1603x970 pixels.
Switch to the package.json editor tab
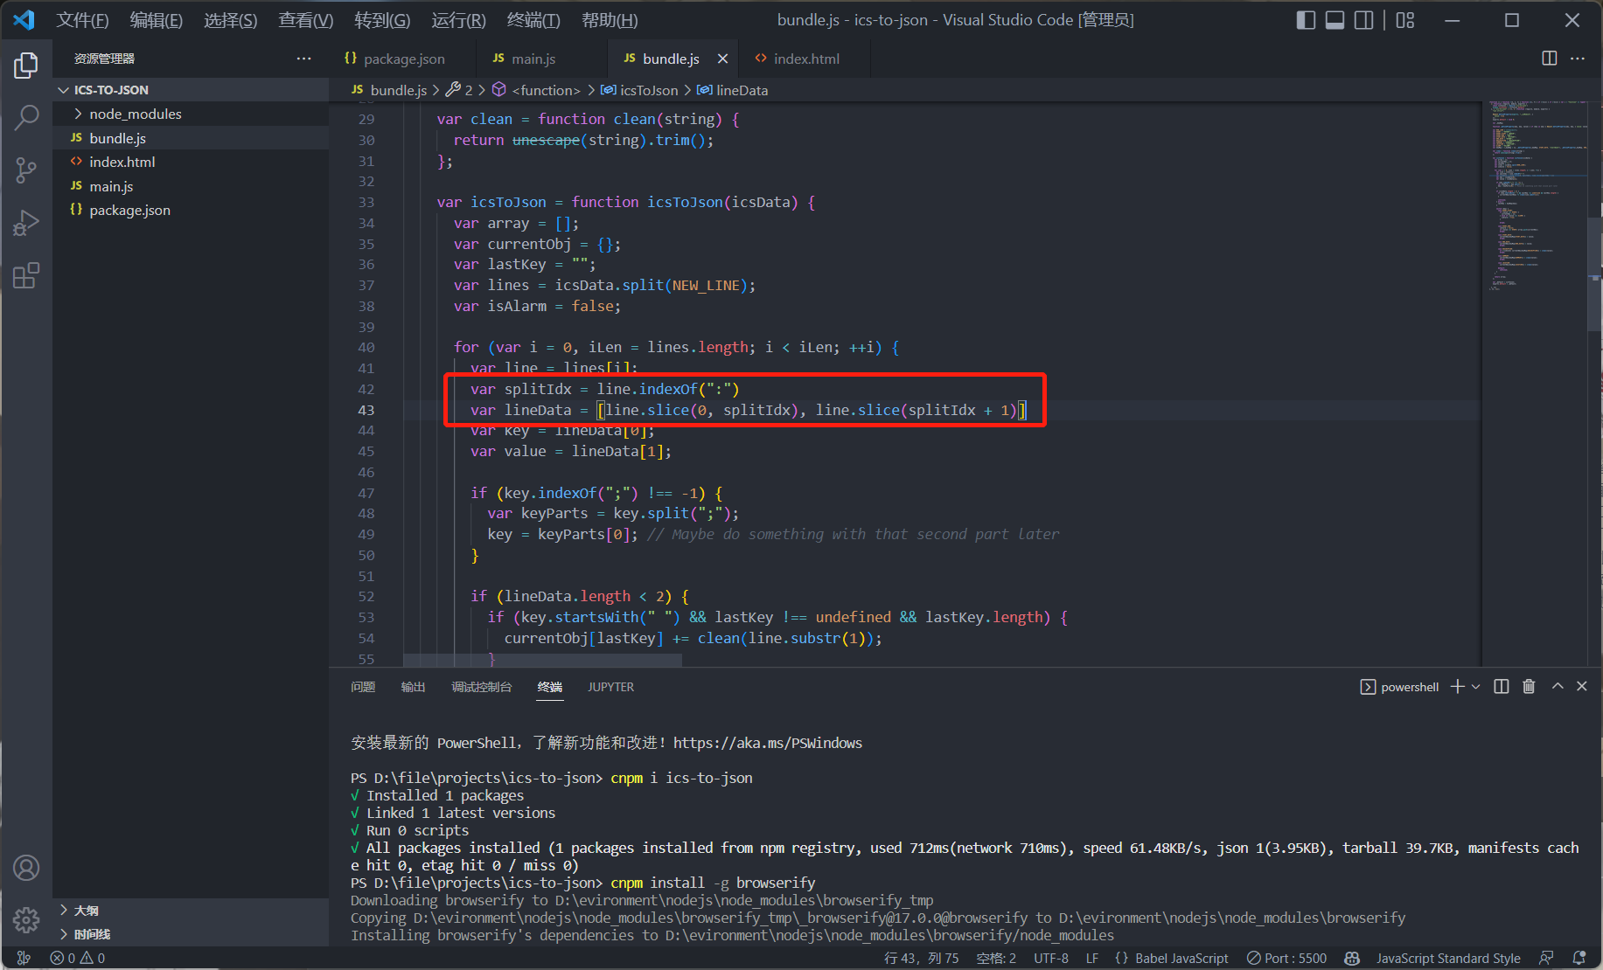(x=403, y=59)
